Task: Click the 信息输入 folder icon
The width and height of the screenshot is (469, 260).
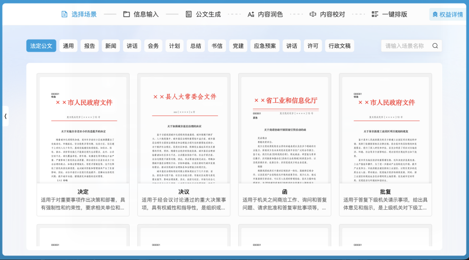Action: pyautogui.click(x=127, y=14)
